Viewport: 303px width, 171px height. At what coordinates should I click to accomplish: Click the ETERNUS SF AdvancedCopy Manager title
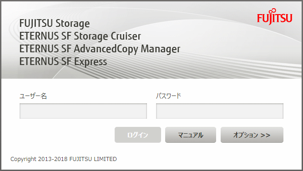(x=100, y=49)
